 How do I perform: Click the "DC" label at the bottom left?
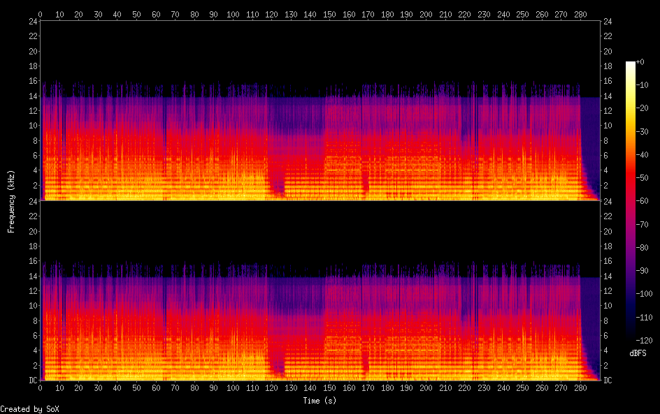tap(32, 380)
